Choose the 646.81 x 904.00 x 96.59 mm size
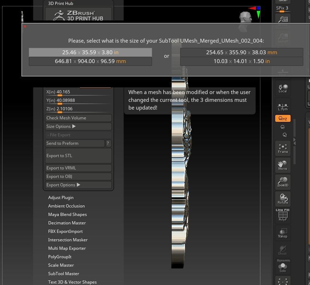The width and height of the screenshot is (310, 285). tap(90, 61)
